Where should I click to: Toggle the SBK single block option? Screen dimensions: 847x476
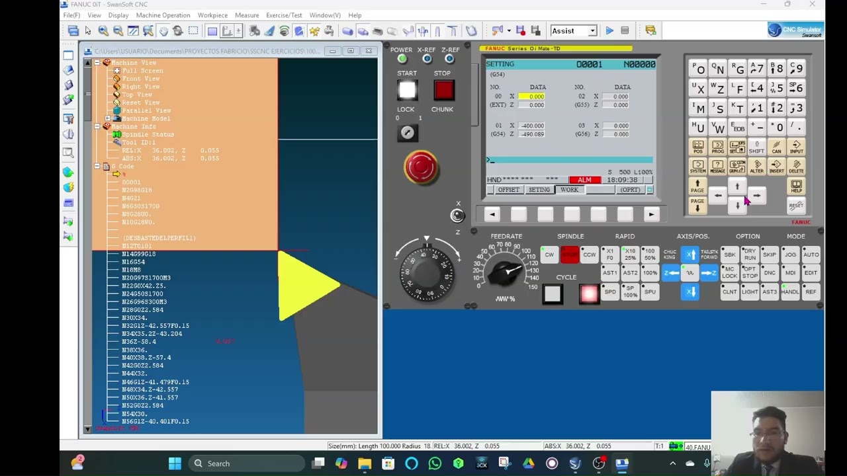pos(729,255)
